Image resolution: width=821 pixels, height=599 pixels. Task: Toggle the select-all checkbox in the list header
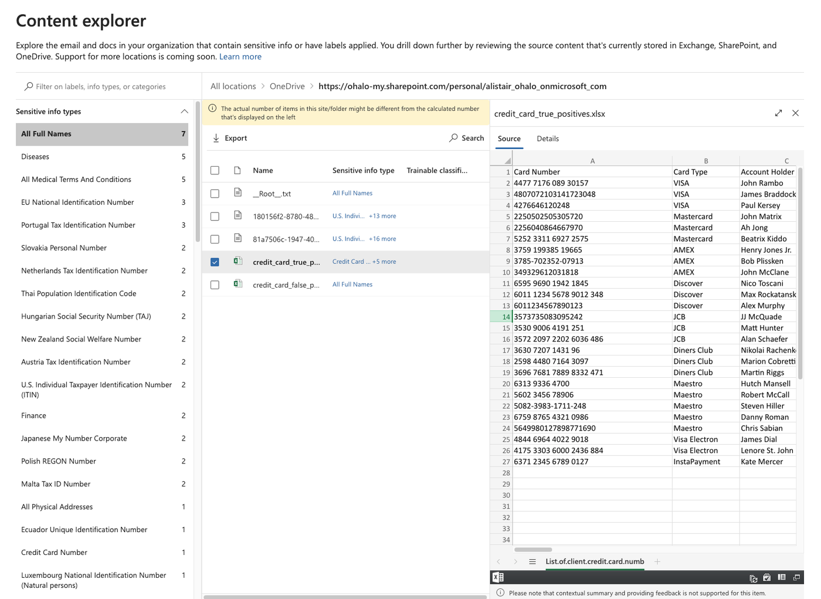click(215, 170)
